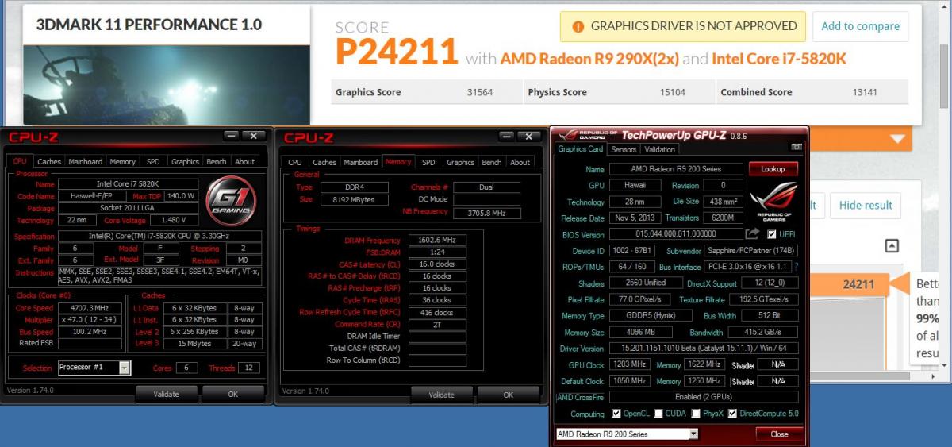Click the Physics Score value 15104
Screen dimensions: 952x447
674,92
